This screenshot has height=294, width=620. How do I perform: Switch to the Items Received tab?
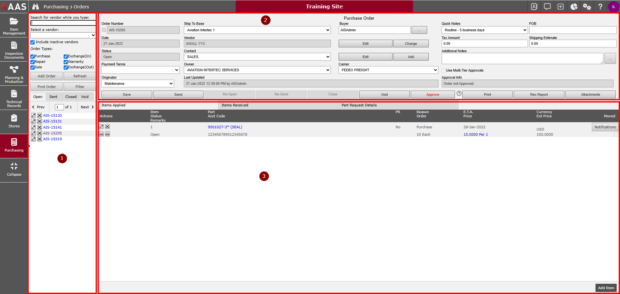[235, 105]
